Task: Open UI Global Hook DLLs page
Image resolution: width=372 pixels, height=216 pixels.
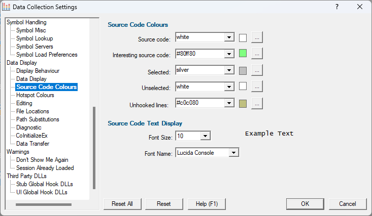Action: click(42, 192)
